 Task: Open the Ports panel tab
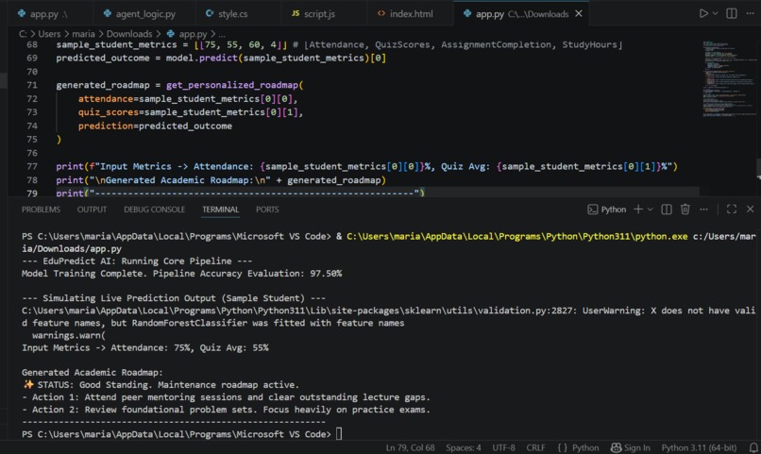coord(267,210)
